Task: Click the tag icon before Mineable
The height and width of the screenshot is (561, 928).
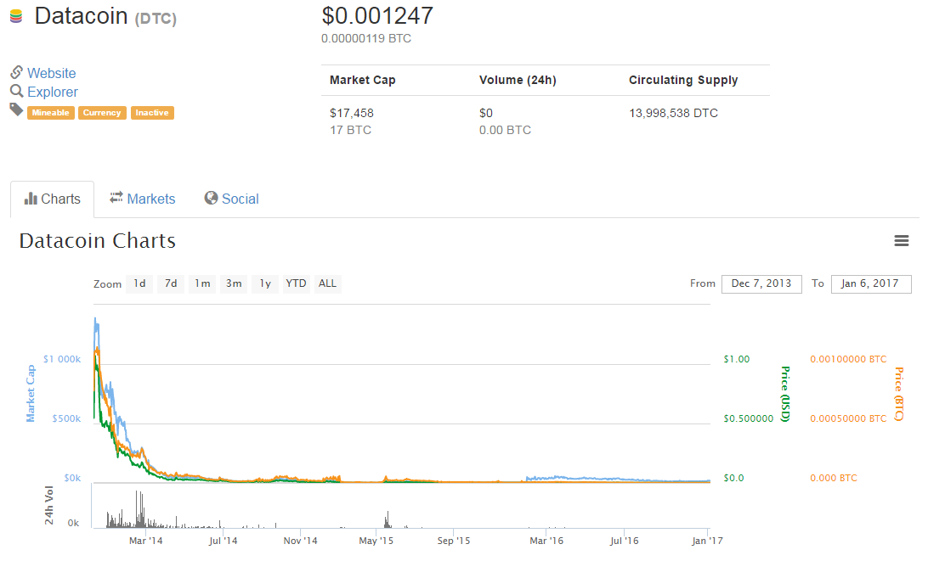Action: (x=17, y=109)
